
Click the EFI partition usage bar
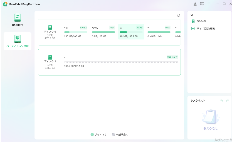[76, 32]
